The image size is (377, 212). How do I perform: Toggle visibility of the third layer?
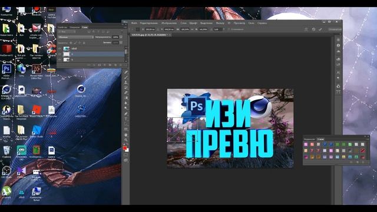click(60, 59)
